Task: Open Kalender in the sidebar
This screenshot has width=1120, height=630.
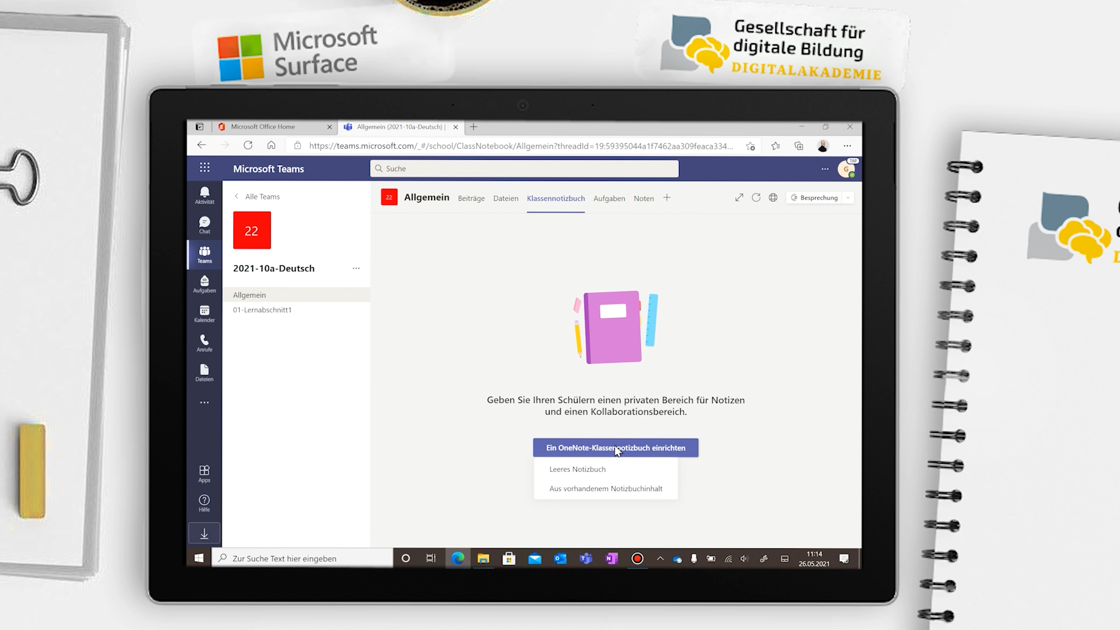Action: (x=204, y=314)
